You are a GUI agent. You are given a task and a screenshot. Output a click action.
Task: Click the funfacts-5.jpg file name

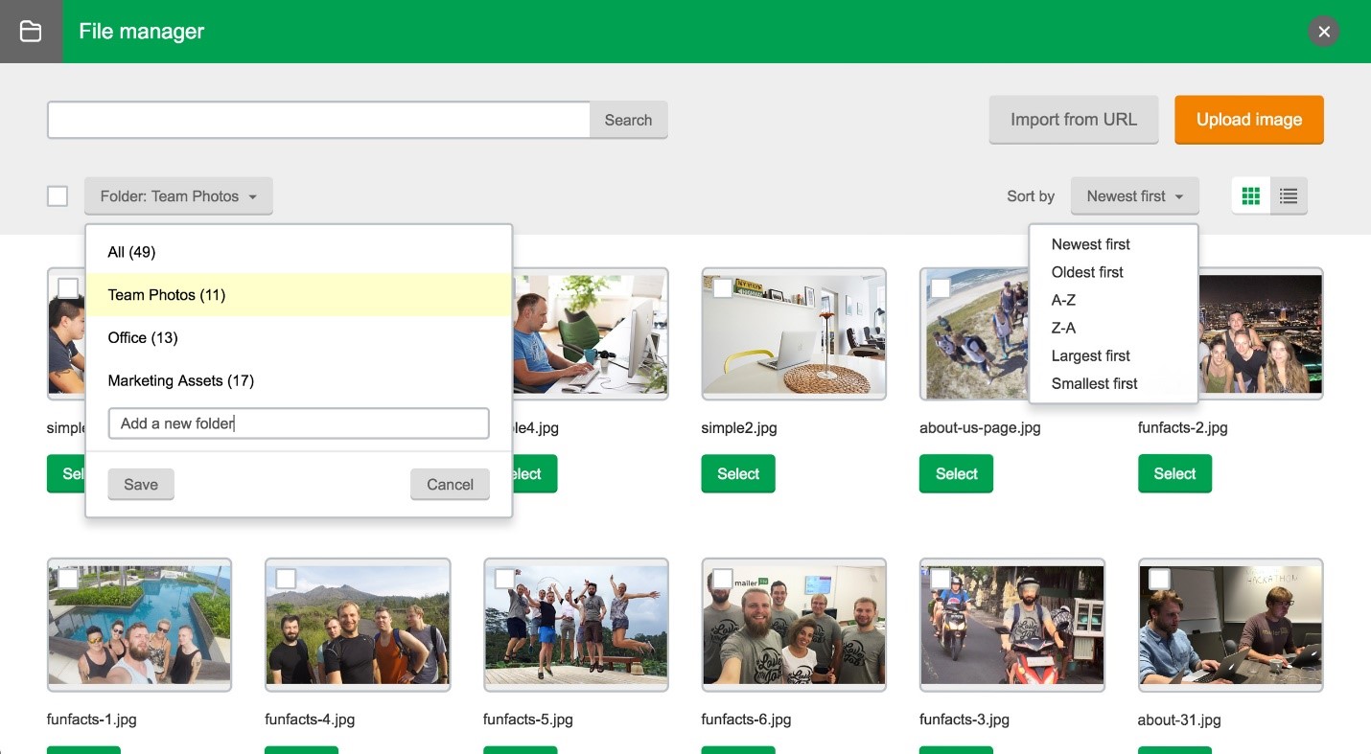[x=528, y=720]
